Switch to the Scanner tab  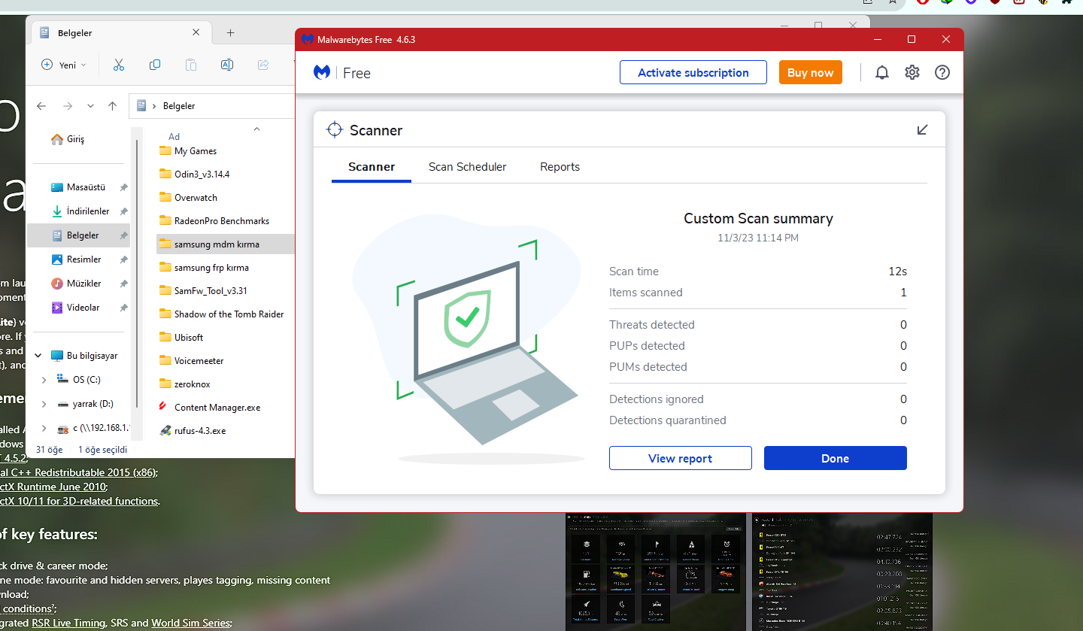[372, 167]
